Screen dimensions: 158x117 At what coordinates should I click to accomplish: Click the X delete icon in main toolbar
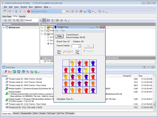pyautogui.click(x=104, y=12)
